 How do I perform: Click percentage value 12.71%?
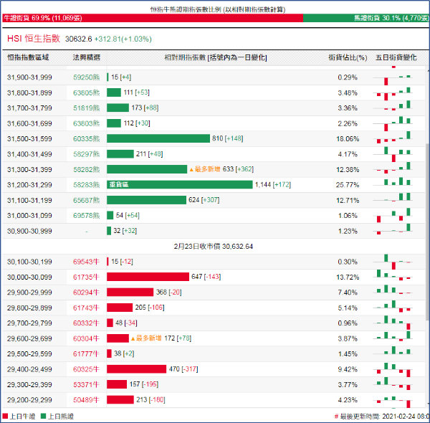(x=348, y=200)
